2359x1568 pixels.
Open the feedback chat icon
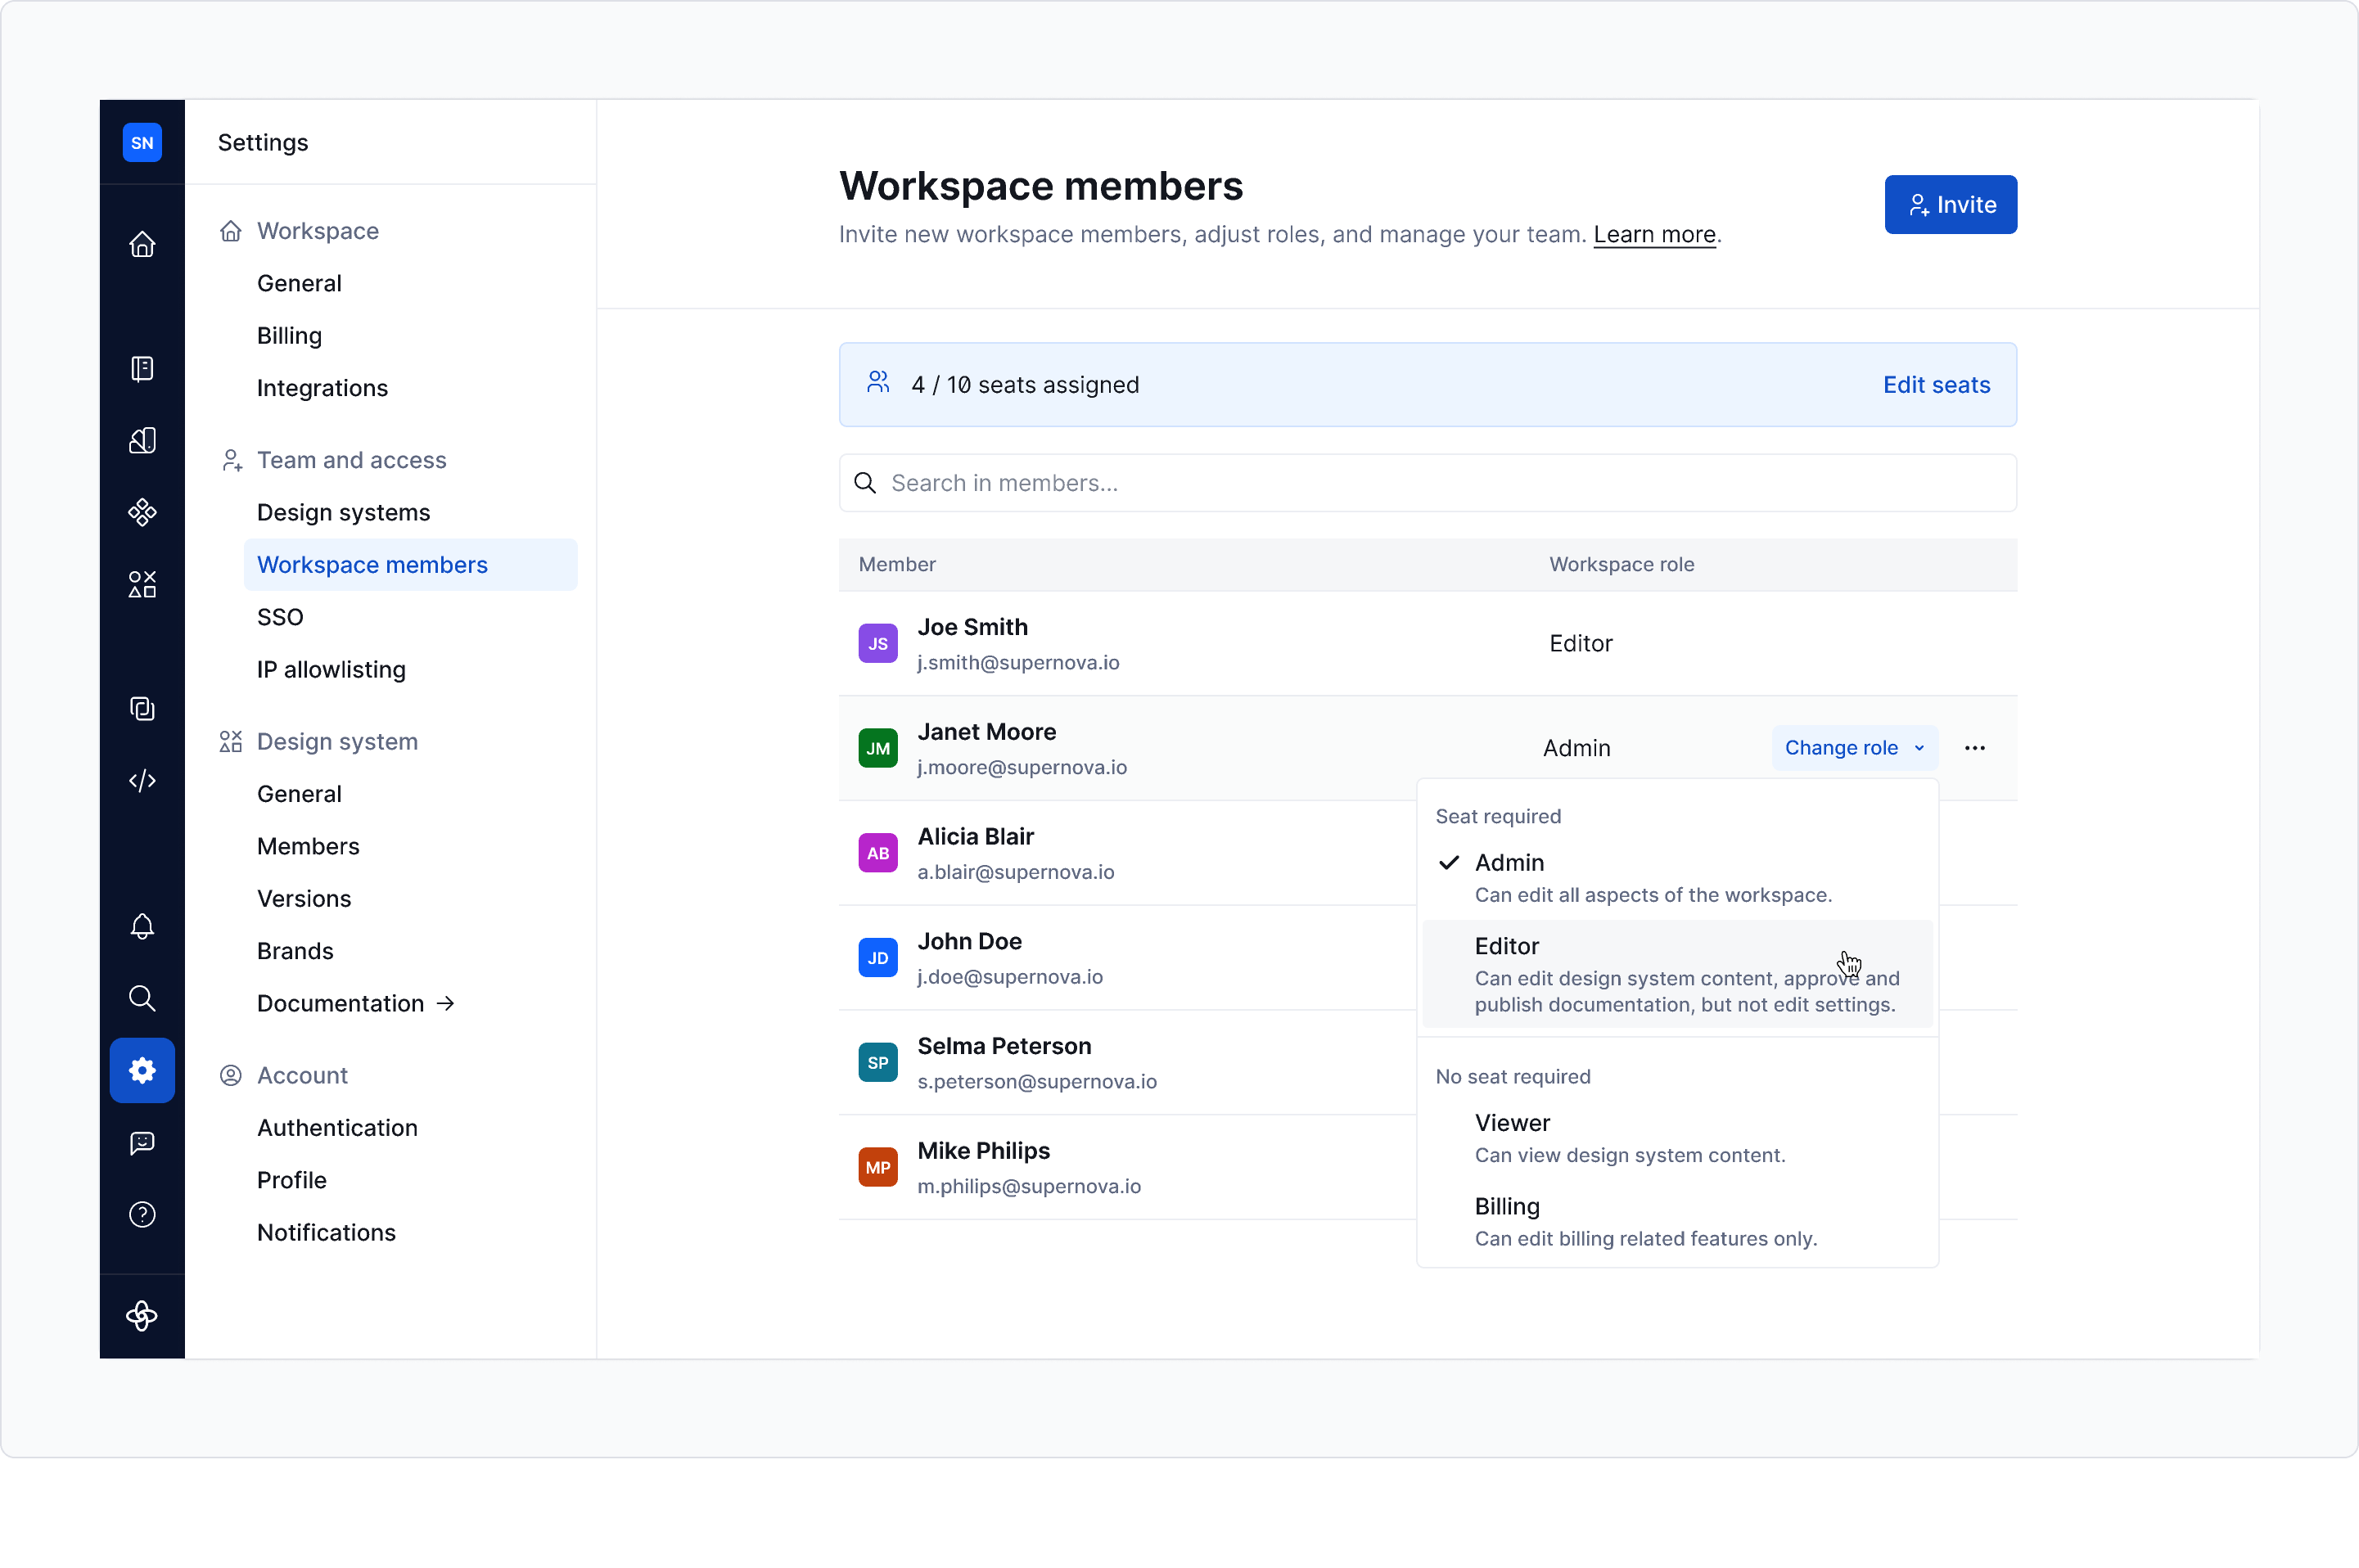point(142,1143)
